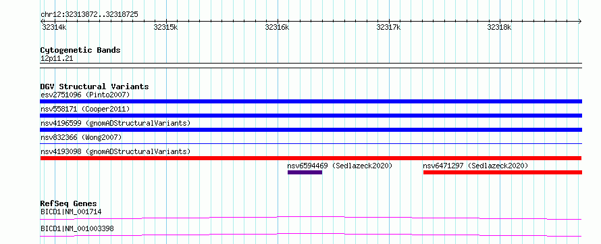601x244 pixels.
Task: Click the 32318k ruler tick label
Action: [x=499, y=27]
